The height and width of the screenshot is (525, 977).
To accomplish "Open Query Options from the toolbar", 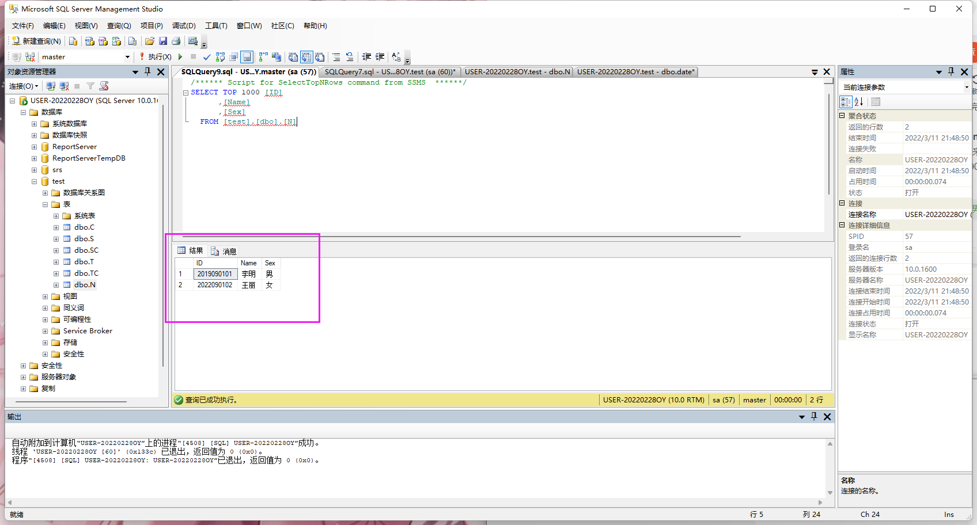I will pos(233,57).
